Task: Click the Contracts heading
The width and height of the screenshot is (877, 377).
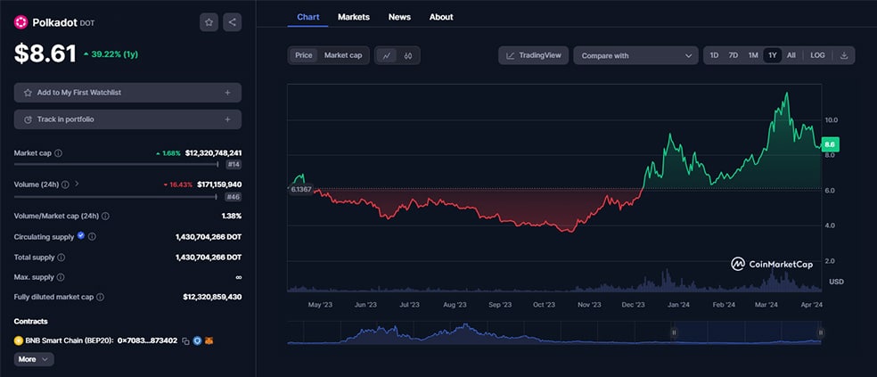Action: click(31, 321)
